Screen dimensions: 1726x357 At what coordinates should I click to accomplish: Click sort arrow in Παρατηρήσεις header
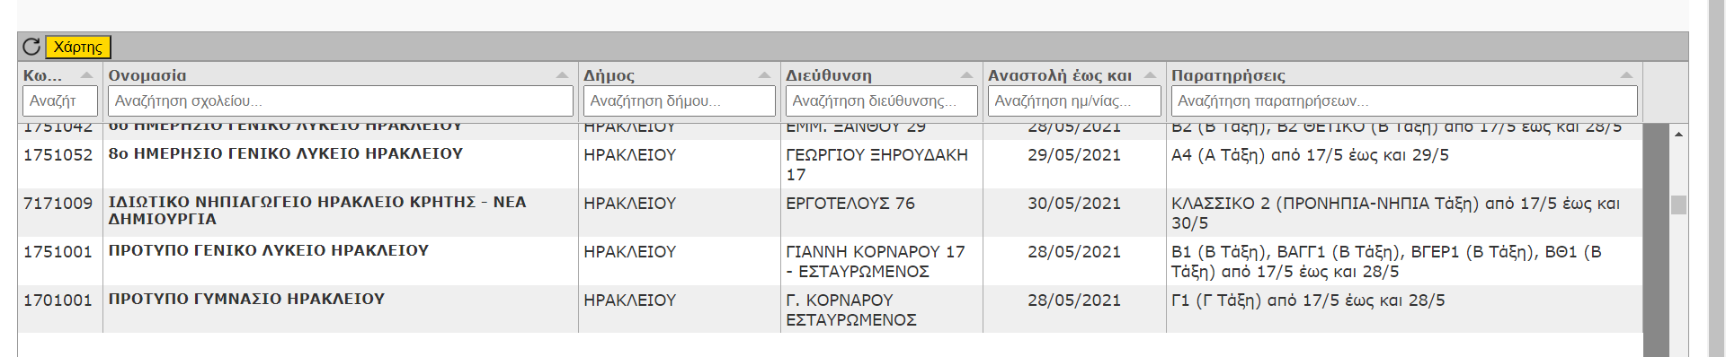[x=1626, y=75]
